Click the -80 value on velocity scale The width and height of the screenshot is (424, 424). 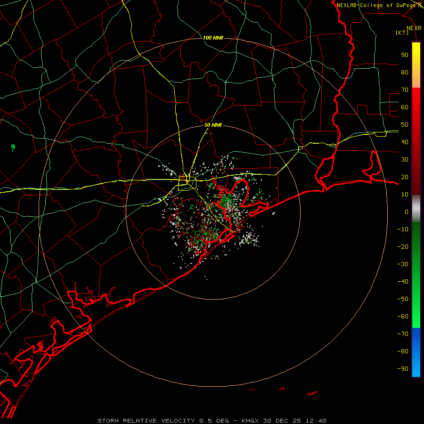click(403, 351)
